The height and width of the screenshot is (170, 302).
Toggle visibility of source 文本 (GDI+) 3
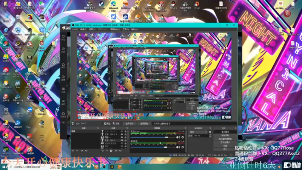[x=122, y=131]
